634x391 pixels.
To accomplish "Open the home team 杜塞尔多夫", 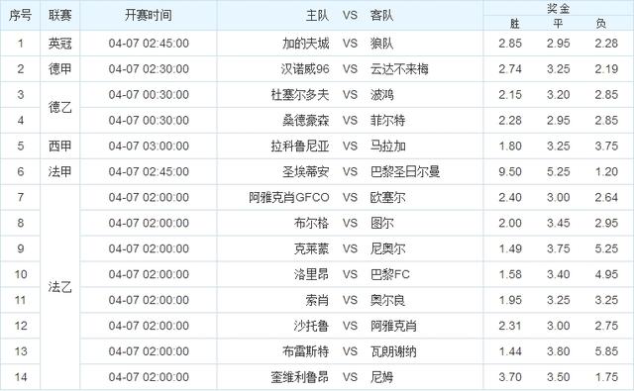I will point(300,95).
